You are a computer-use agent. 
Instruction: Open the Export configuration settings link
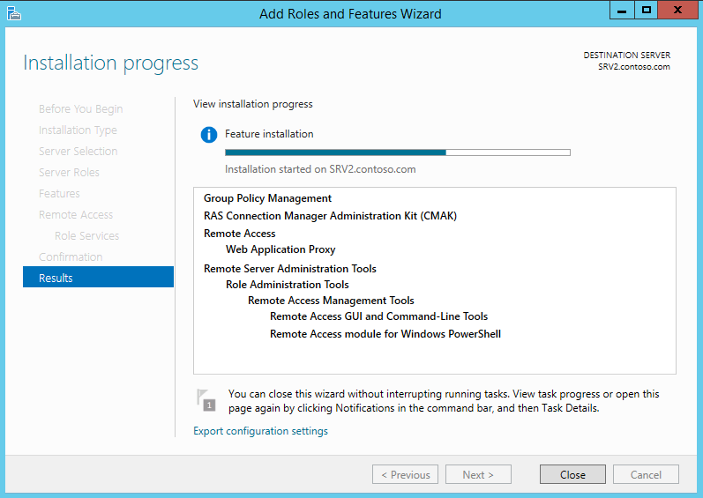pyautogui.click(x=260, y=431)
